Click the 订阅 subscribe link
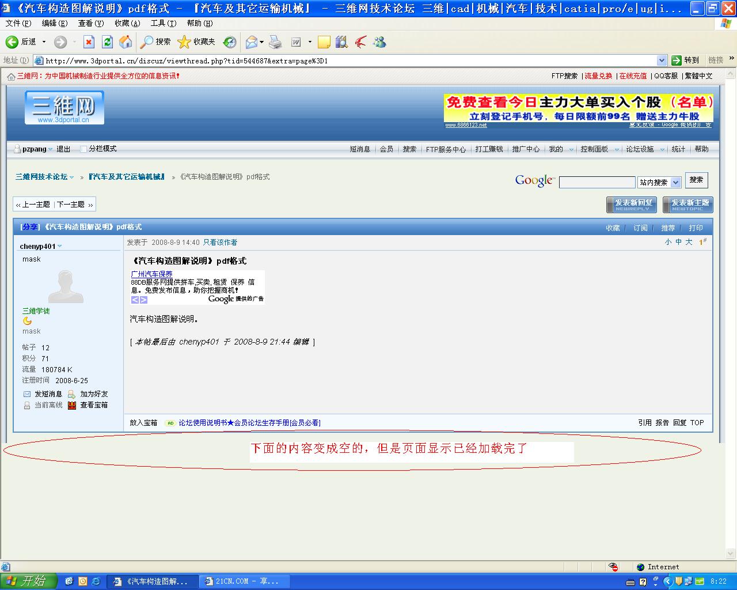737x590 pixels. coord(641,228)
